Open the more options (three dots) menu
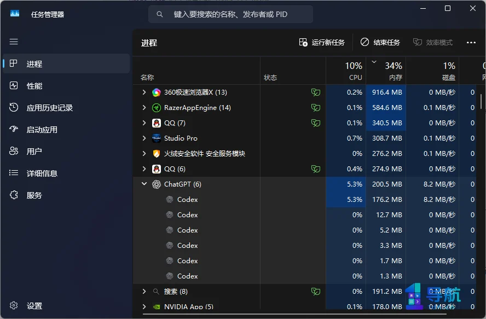 click(471, 43)
